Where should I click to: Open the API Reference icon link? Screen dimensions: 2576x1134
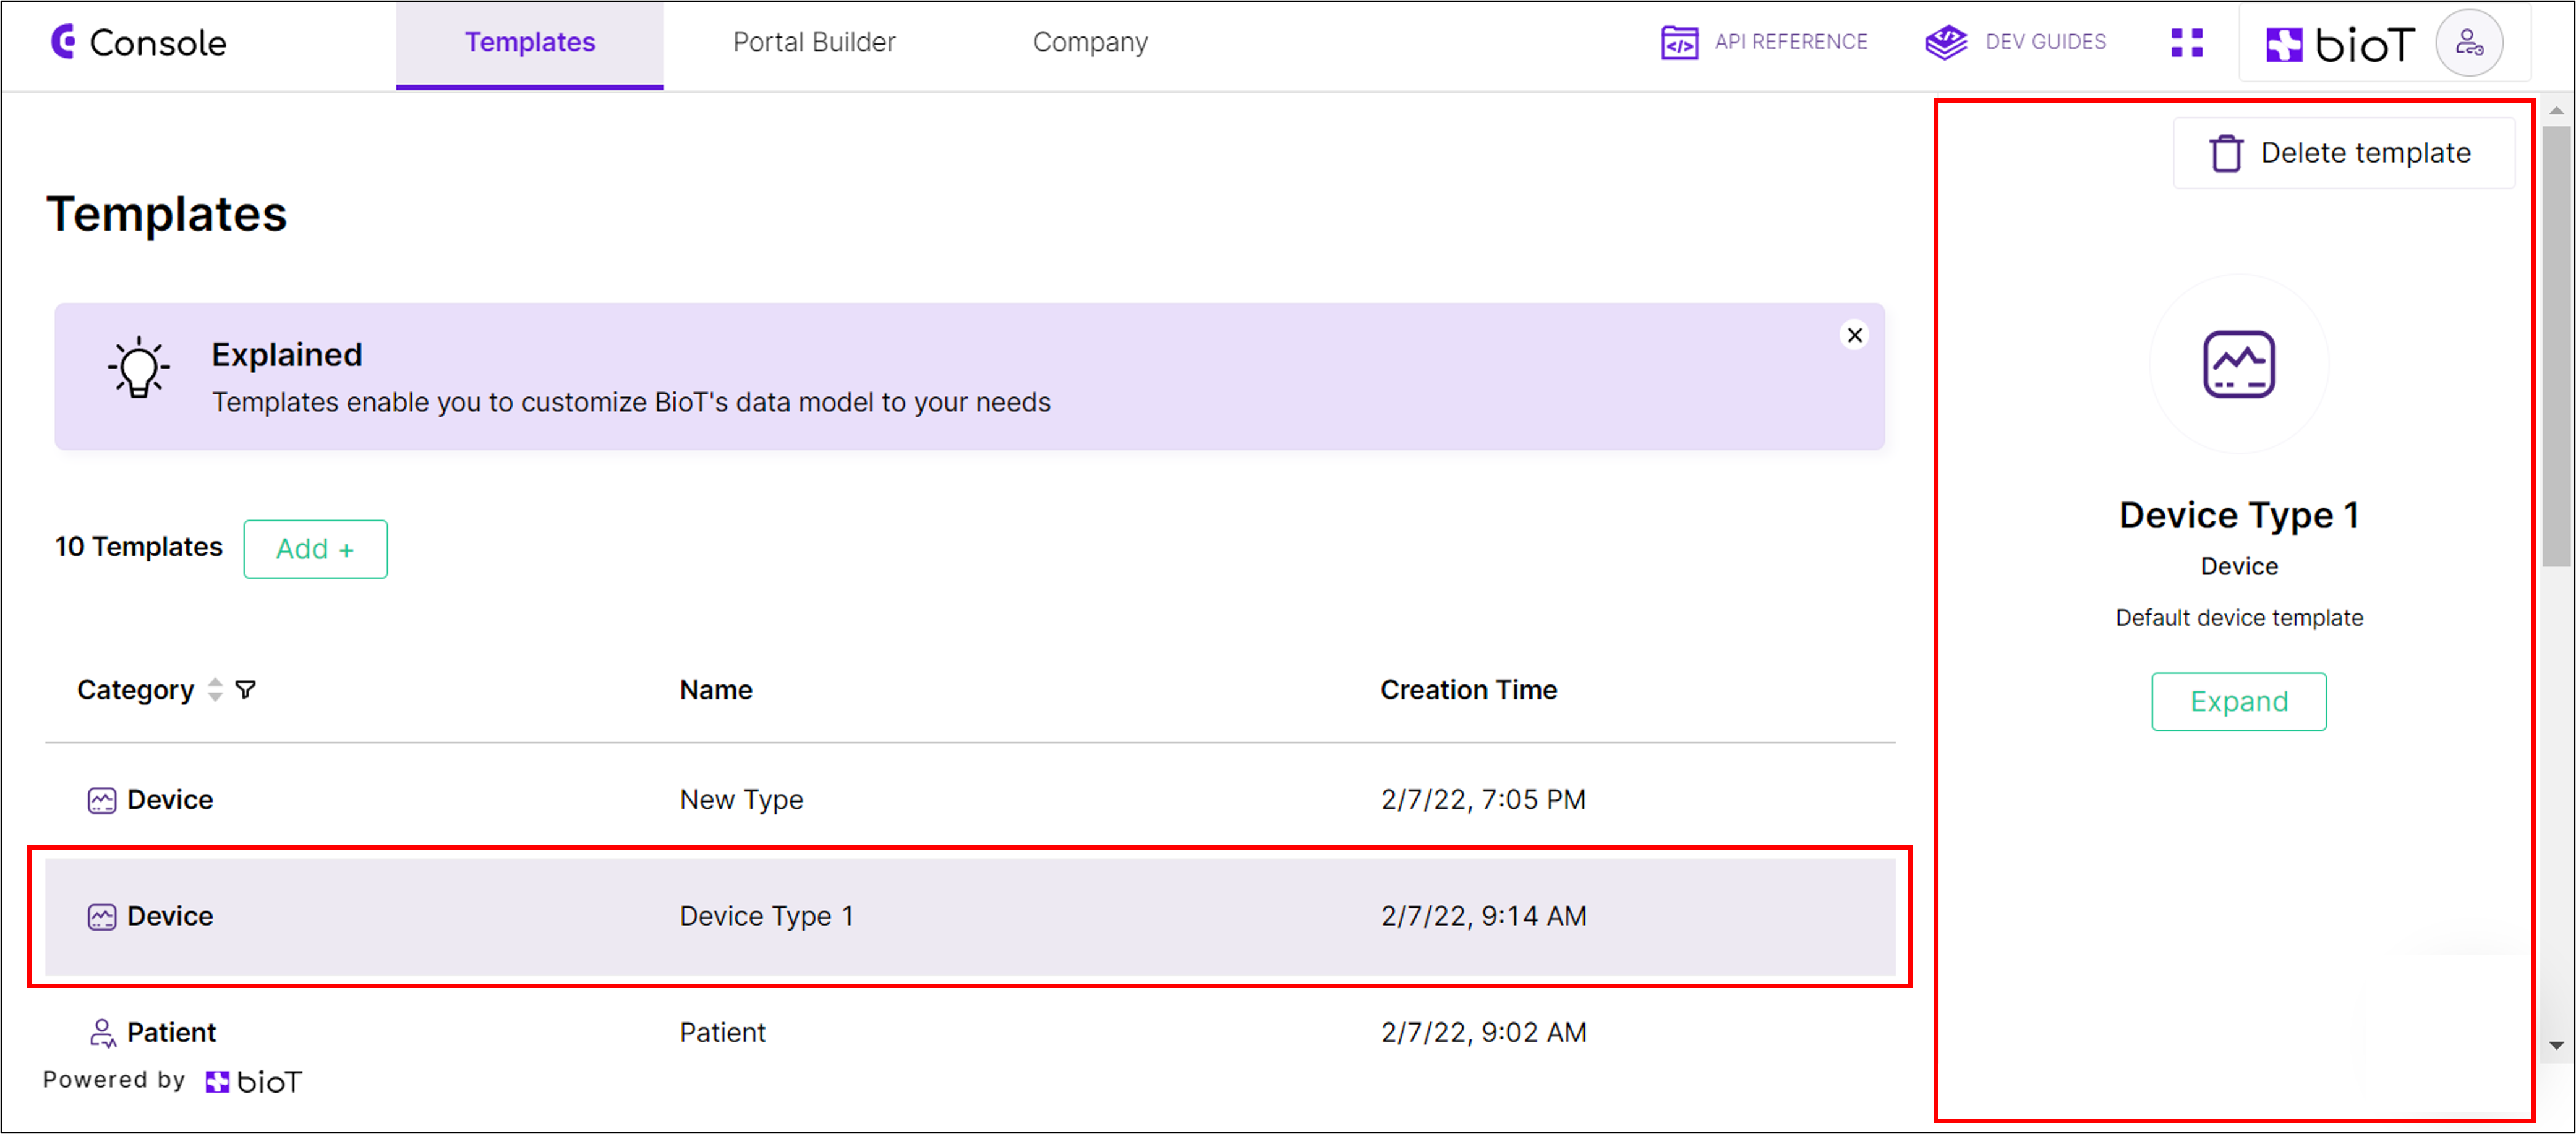1679,43
